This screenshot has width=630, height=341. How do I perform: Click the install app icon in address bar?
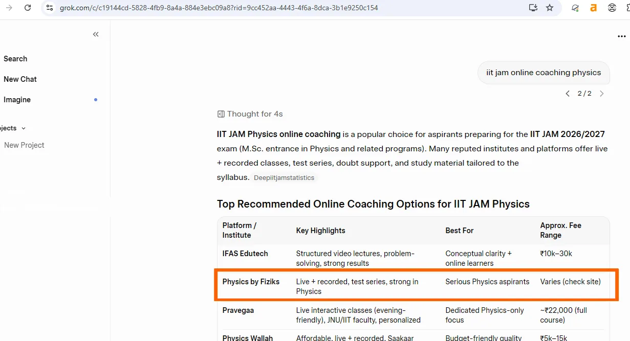(x=533, y=8)
